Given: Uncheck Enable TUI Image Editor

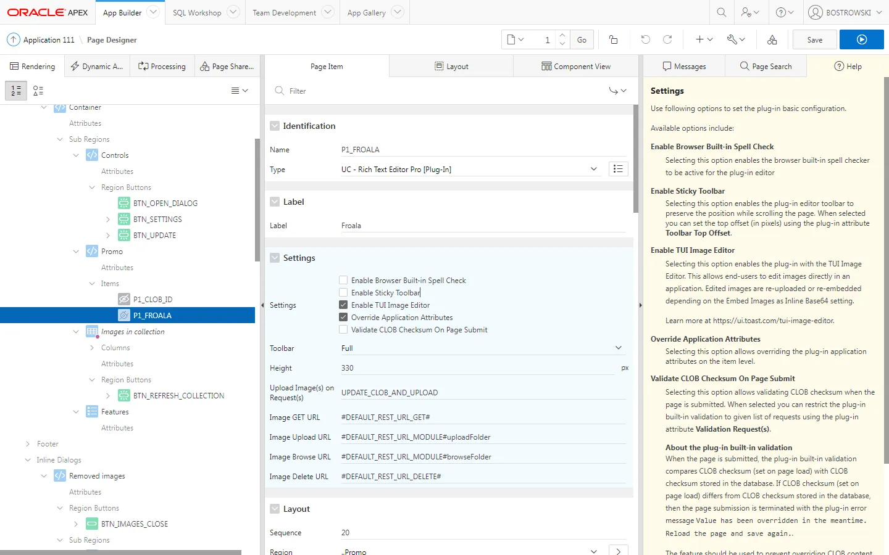Looking at the screenshot, I should (343, 305).
